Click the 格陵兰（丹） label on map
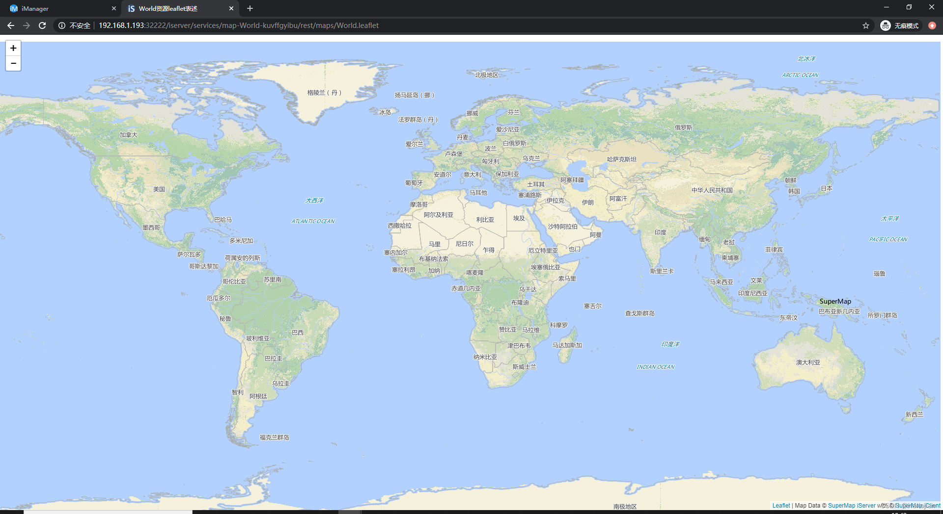The width and height of the screenshot is (943, 514). click(324, 93)
